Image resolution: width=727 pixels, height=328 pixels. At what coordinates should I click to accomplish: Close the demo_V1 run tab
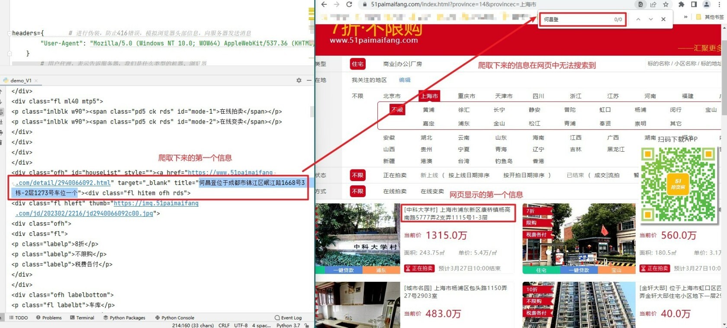(36, 81)
